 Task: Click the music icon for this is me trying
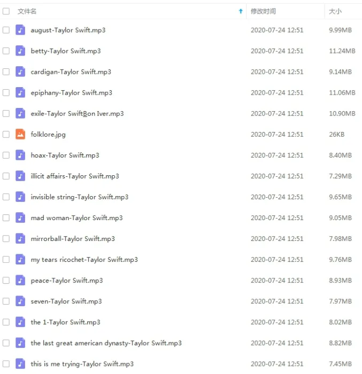tap(20, 364)
